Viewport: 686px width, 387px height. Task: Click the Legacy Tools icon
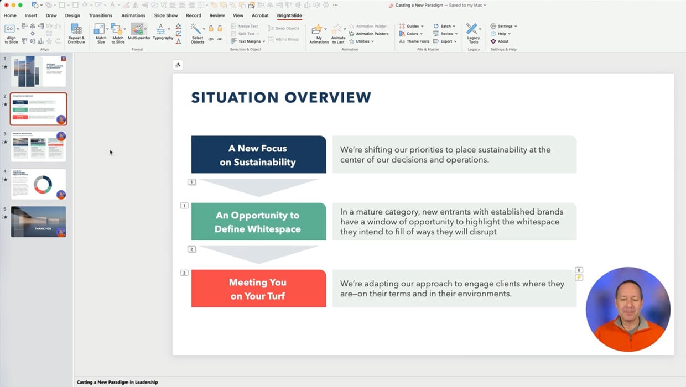click(473, 33)
